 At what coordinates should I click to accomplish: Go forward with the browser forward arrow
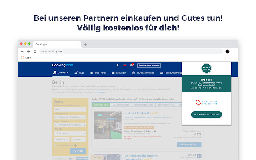(x=28, y=52)
